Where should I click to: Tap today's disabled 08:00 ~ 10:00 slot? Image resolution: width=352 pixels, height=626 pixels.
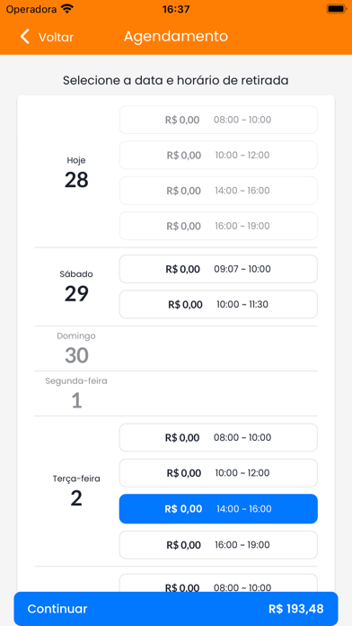tap(218, 120)
